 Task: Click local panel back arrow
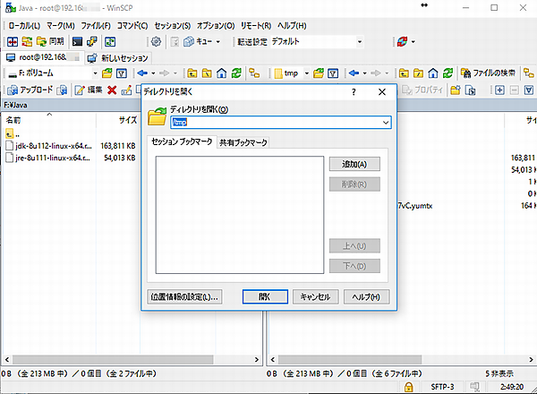coord(142,73)
